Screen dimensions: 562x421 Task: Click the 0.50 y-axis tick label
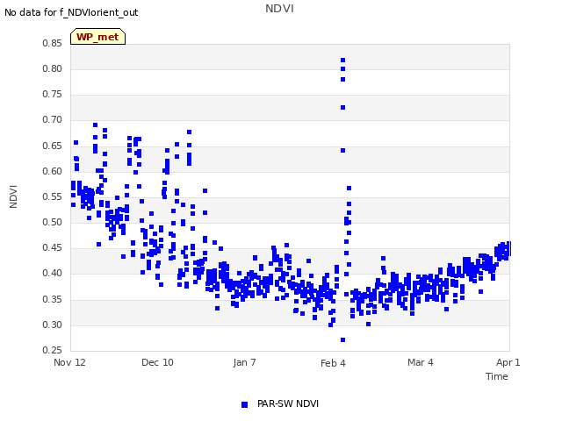pos(52,222)
